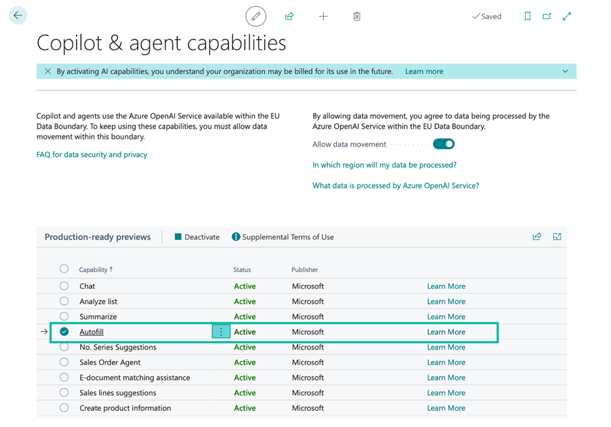Click Learn More for No. Series Suggestions
The width and height of the screenshot is (611, 427).
coord(446,347)
